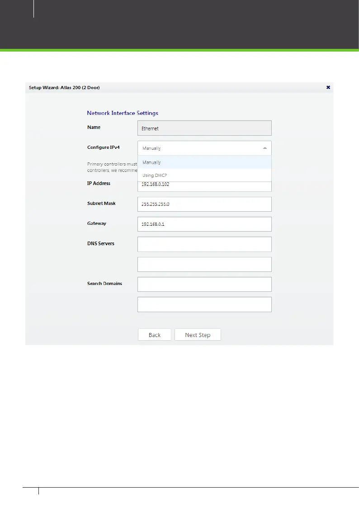Click the Name field showing Ethernet
The width and height of the screenshot is (359, 513).
(204, 128)
